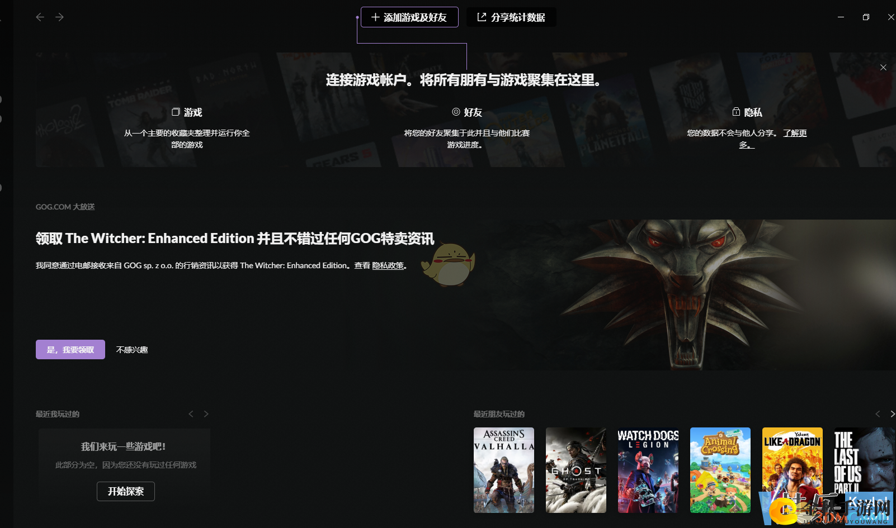Image resolution: width=896 pixels, height=528 pixels.
Task: Open Ghost of Tsushima cover
Action: pyautogui.click(x=576, y=470)
